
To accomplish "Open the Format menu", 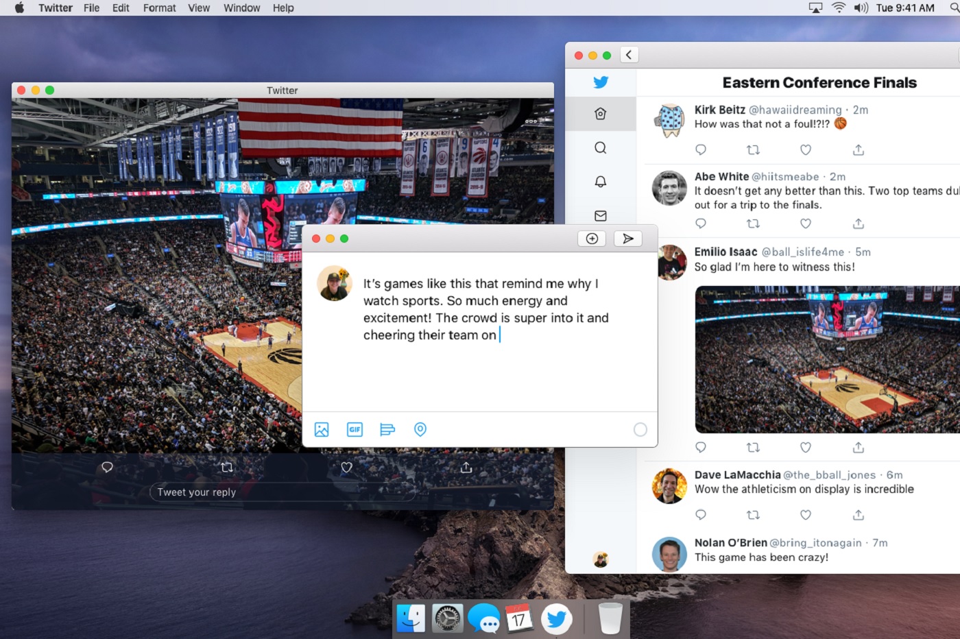I will (x=159, y=8).
